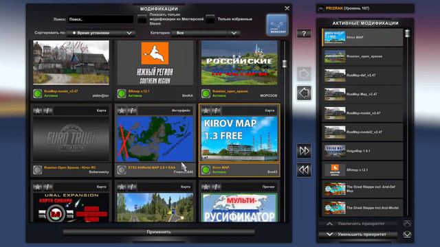440x247 pixels.
Task: Open info icon on ETS2 AllWorld MAP card
Action: click(x=132, y=110)
